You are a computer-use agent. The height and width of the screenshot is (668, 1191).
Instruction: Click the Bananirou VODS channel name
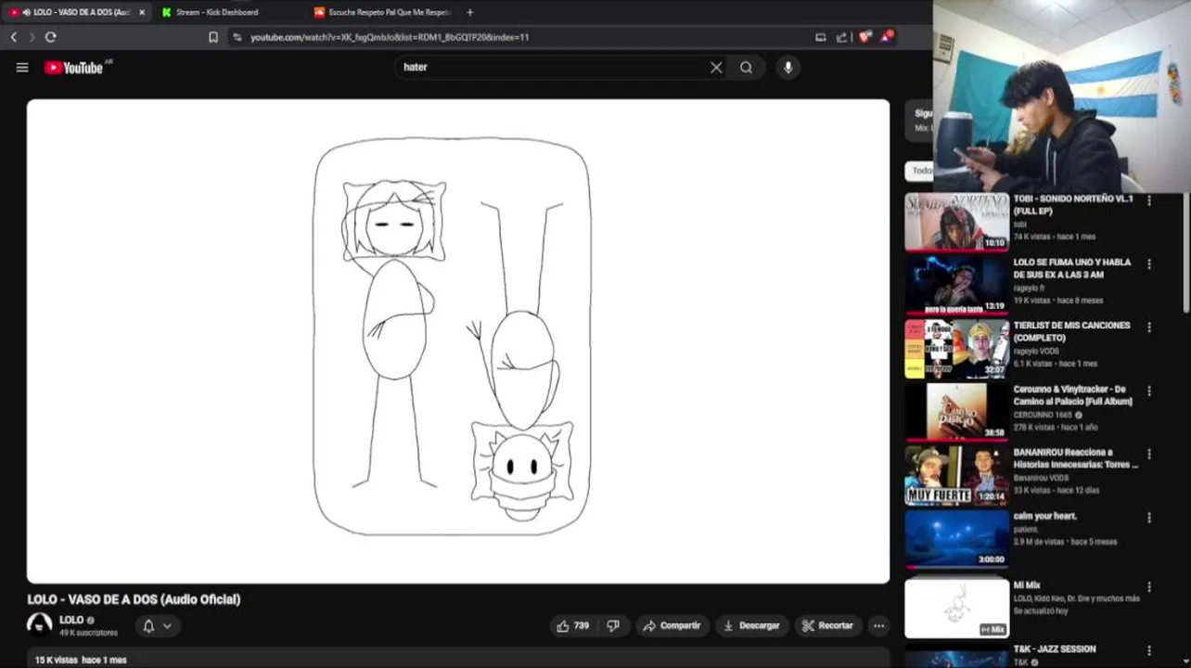pos(1039,478)
